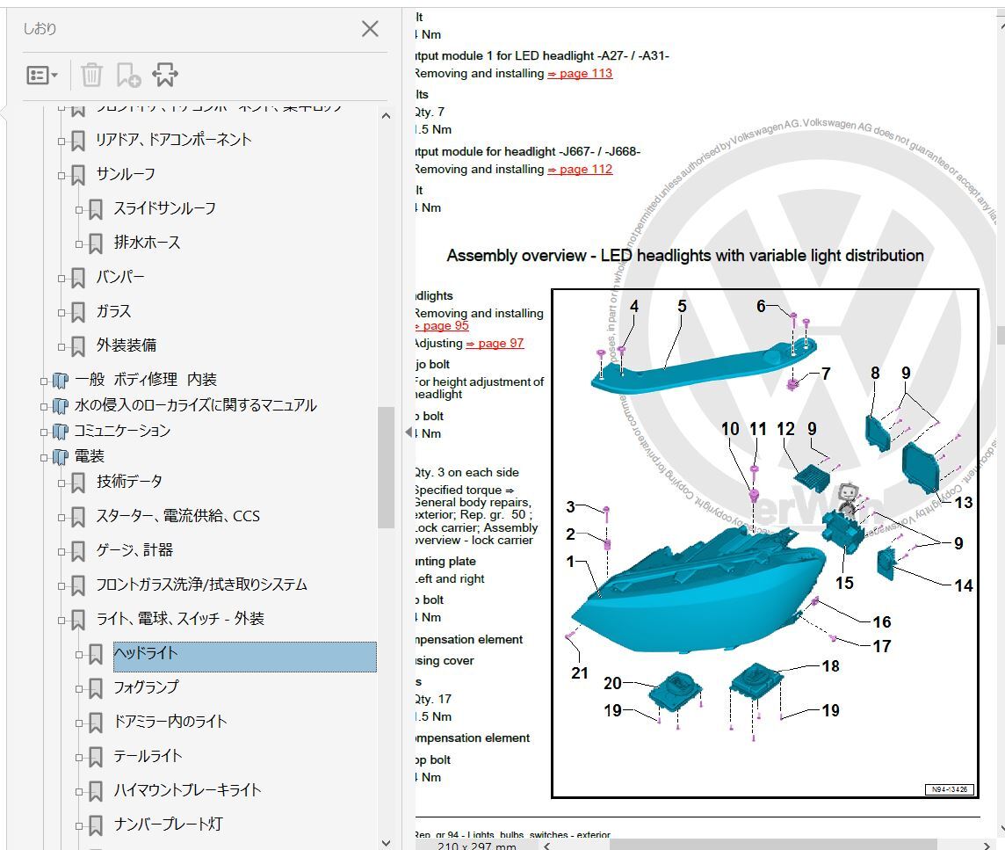Click the Assembly overview LED headlights heading
This screenshot has width=1005, height=850.
coord(685,256)
